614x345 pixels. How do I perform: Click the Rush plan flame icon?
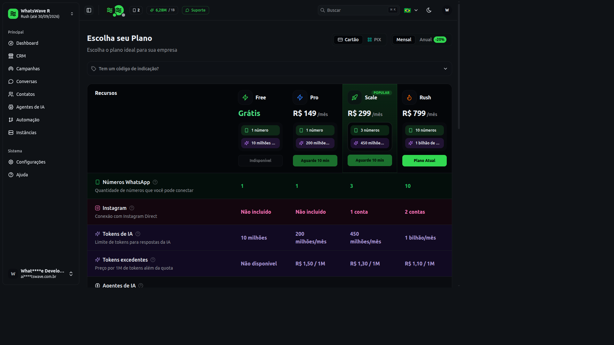point(409,97)
